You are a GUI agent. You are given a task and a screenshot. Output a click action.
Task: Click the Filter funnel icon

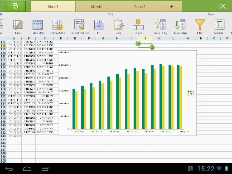point(200,24)
